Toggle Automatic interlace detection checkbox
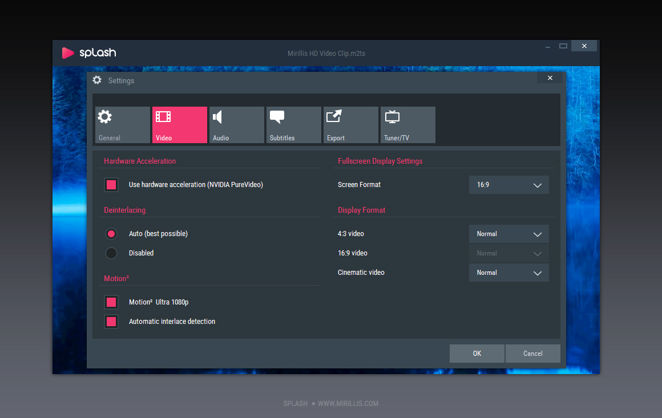662x418 pixels. pos(111,322)
